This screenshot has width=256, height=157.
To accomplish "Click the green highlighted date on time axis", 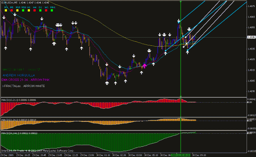I will 181,155.
